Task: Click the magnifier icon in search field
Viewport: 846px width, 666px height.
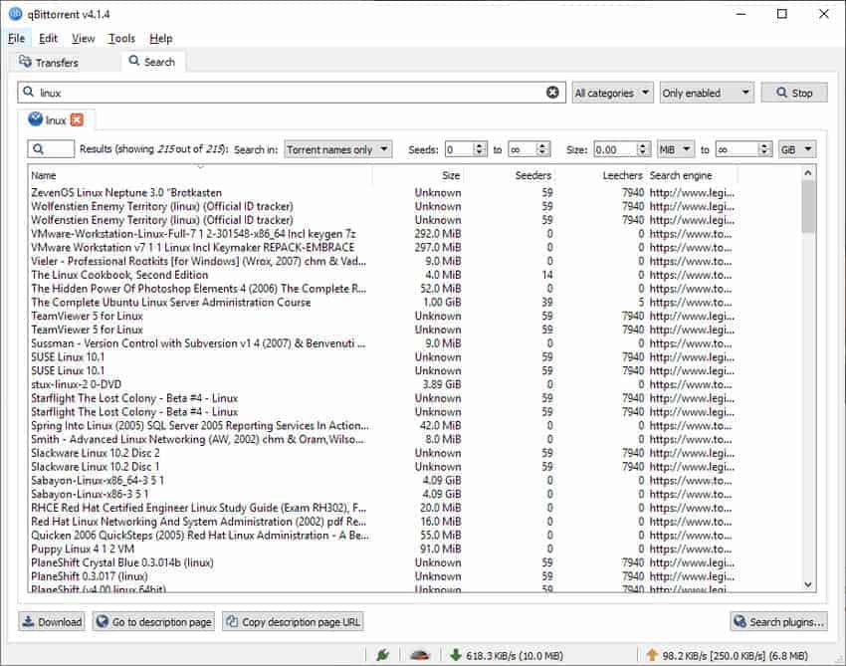Action: (28, 93)
